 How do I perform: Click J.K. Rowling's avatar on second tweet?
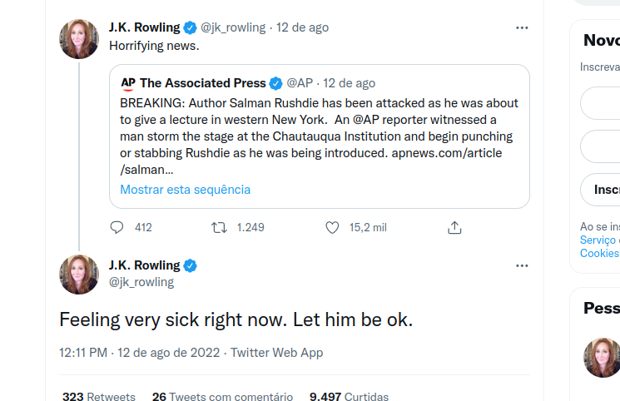click(79, 275)
